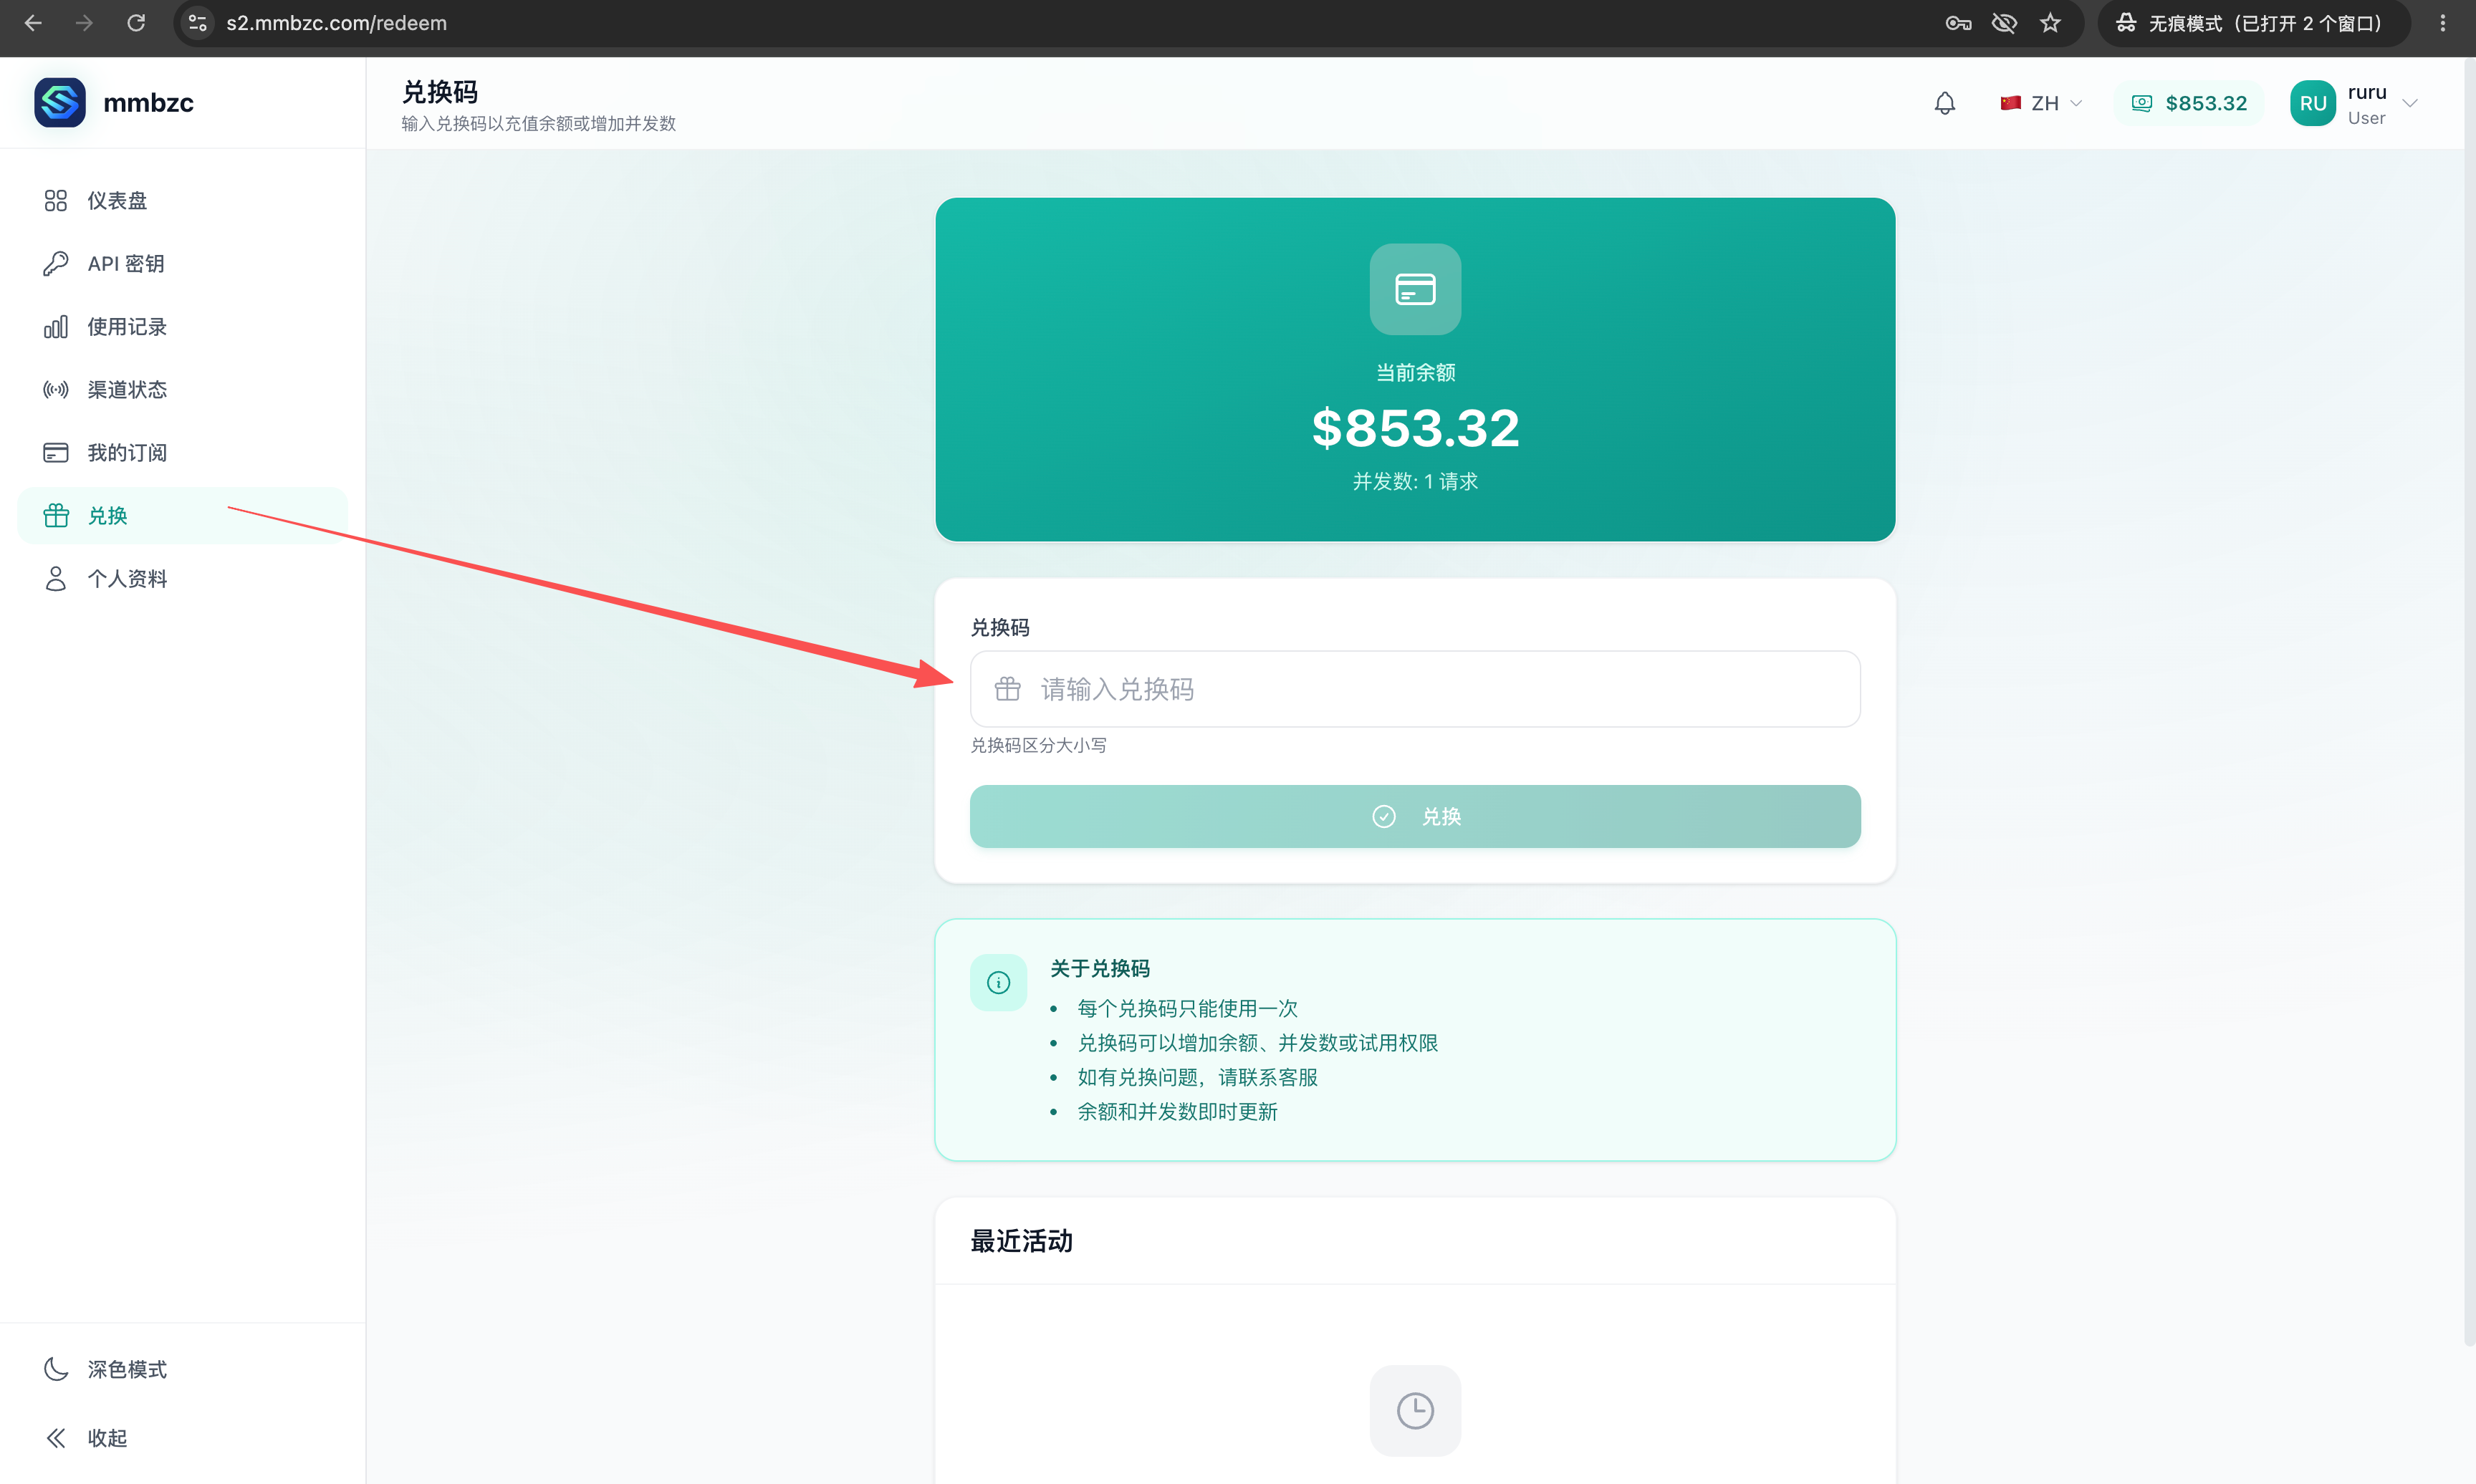Click the gift icon inside the code field
This screenshot has height=1484, width=2476.
click(1007, 689)
